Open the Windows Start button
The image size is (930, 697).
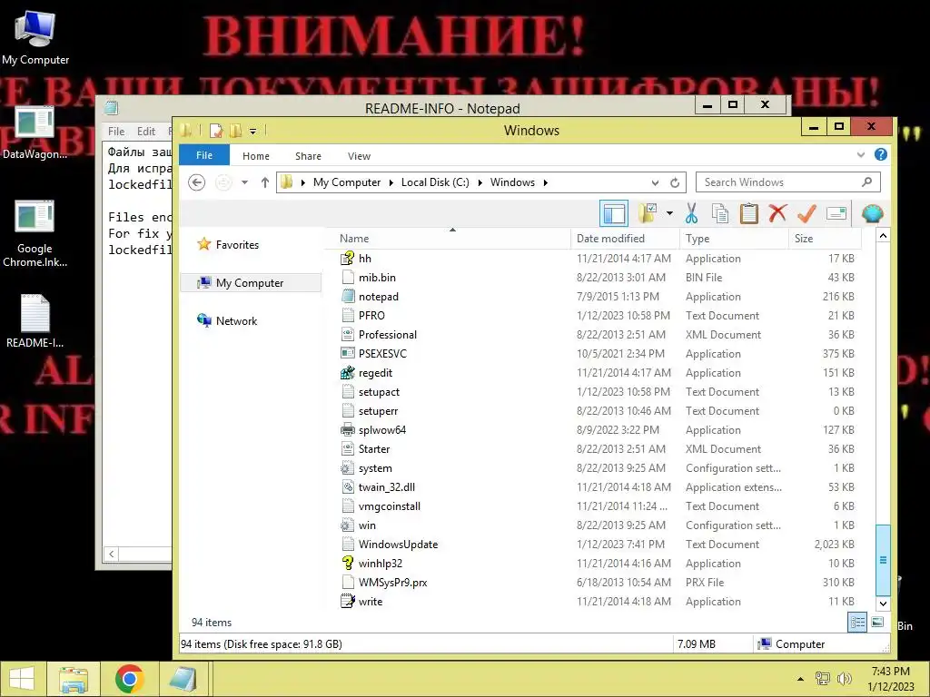tap(22, 679)
